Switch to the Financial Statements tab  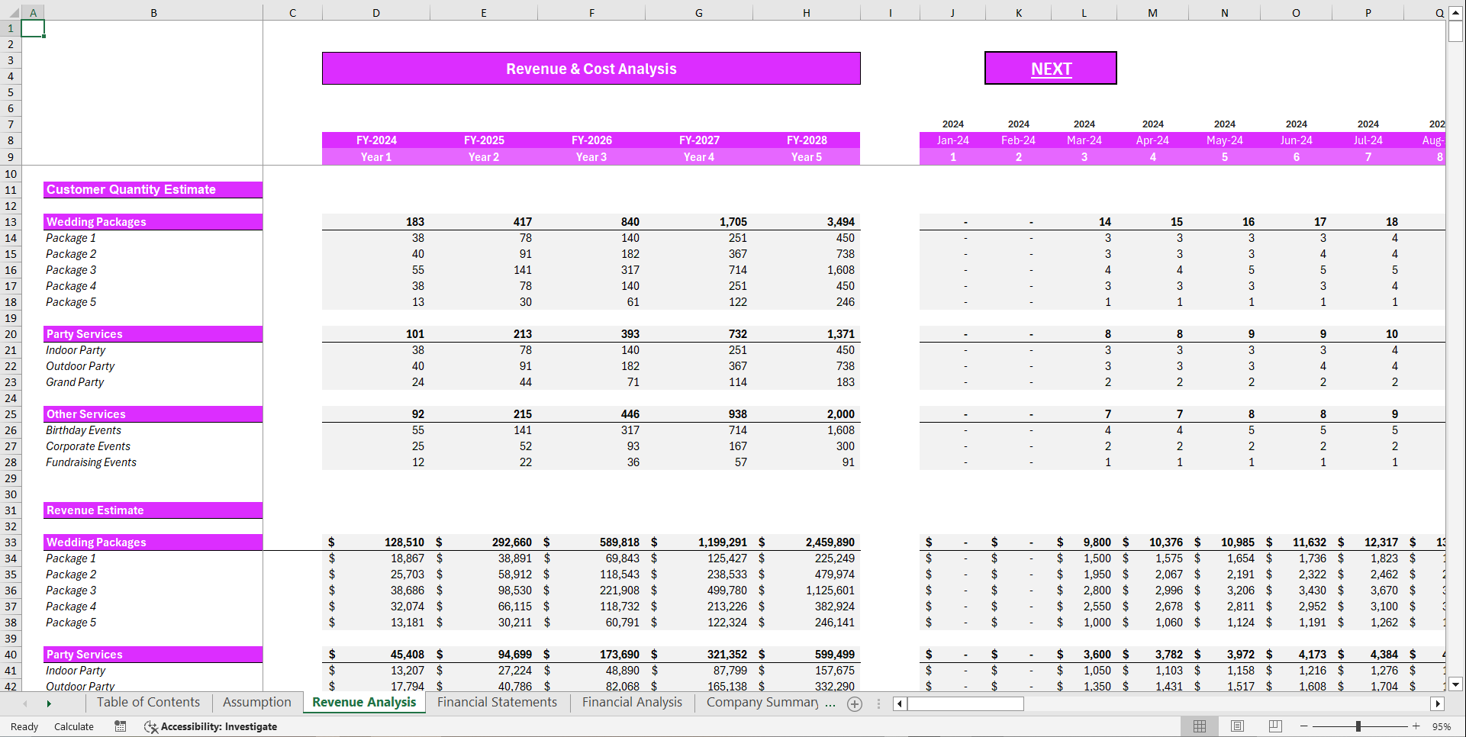(x=497, y=702)
